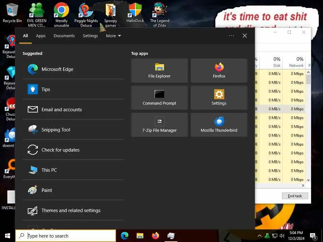Select The Legend of Zilda shortcut
Image resolution: width=323 pixels, height=242 pixels.
coord(160,15)
